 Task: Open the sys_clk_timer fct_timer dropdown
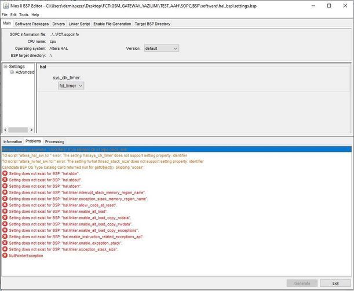point(71,86)
